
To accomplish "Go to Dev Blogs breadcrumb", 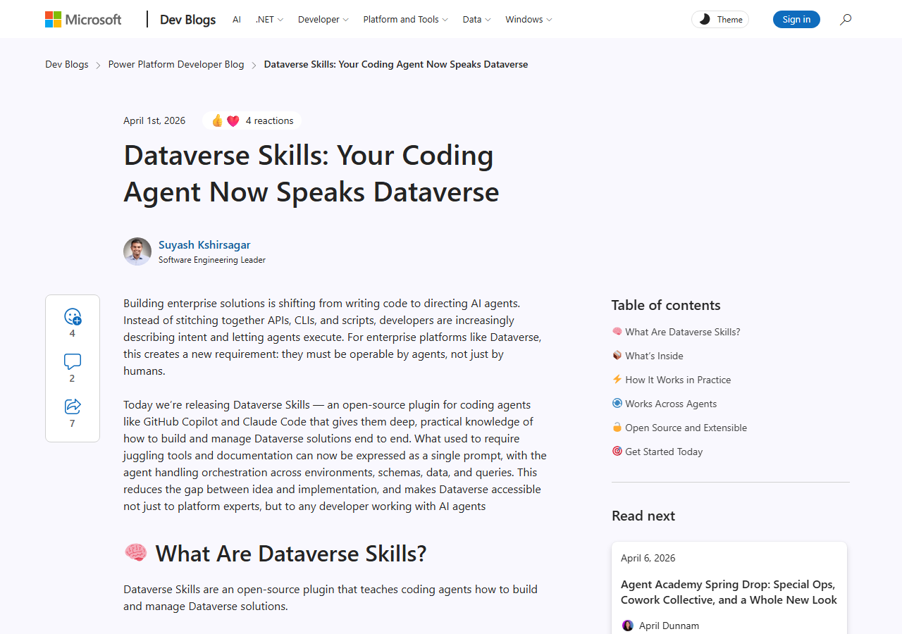I will [67, 64].
